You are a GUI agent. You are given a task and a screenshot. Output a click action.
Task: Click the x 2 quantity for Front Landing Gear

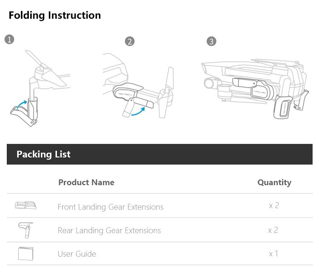coord(274,205)
